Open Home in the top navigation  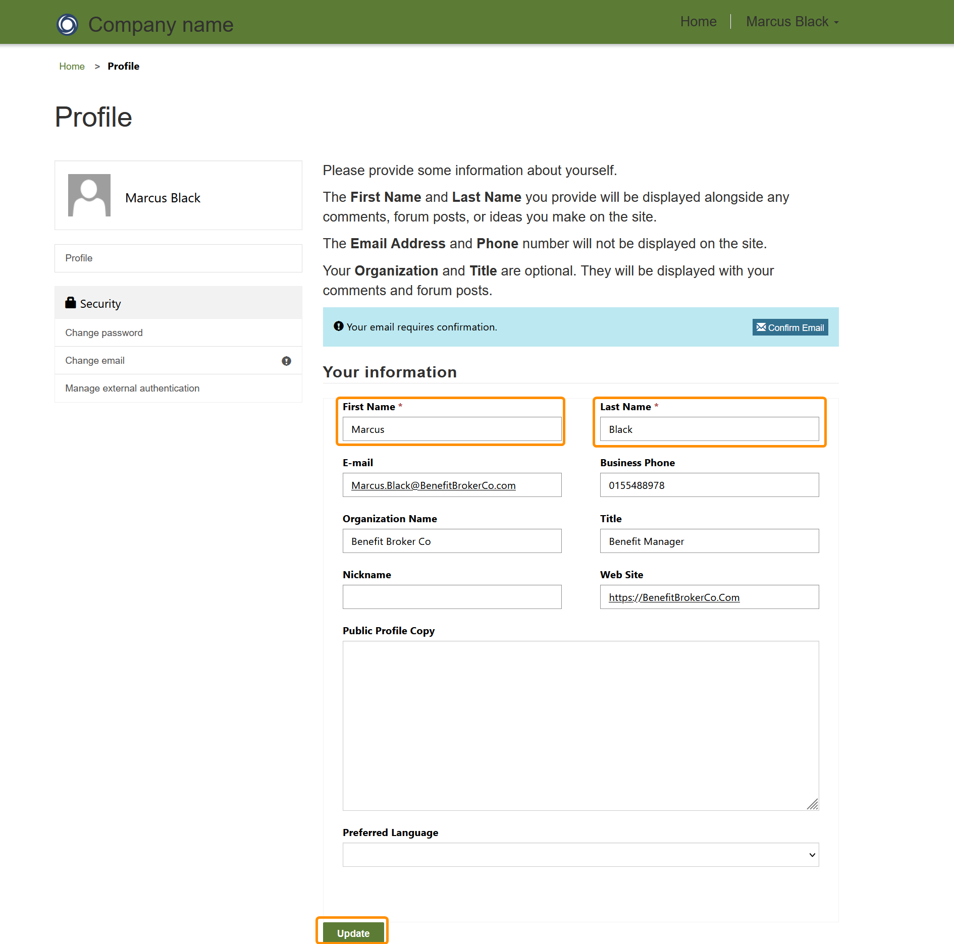point(698,22)
